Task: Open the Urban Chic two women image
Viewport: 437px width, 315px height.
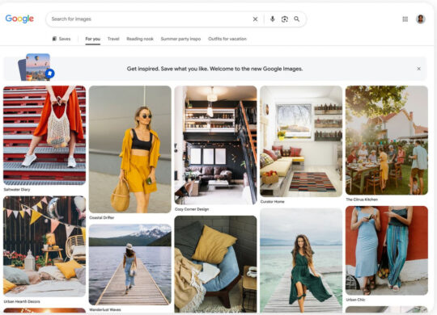Action: pyautogui.click(x=387, y=250)
